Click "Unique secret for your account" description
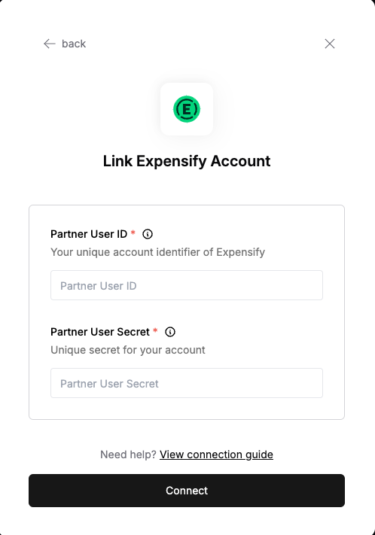The height and width of the screenshot is (535, 375). click(x=128, y=350)
